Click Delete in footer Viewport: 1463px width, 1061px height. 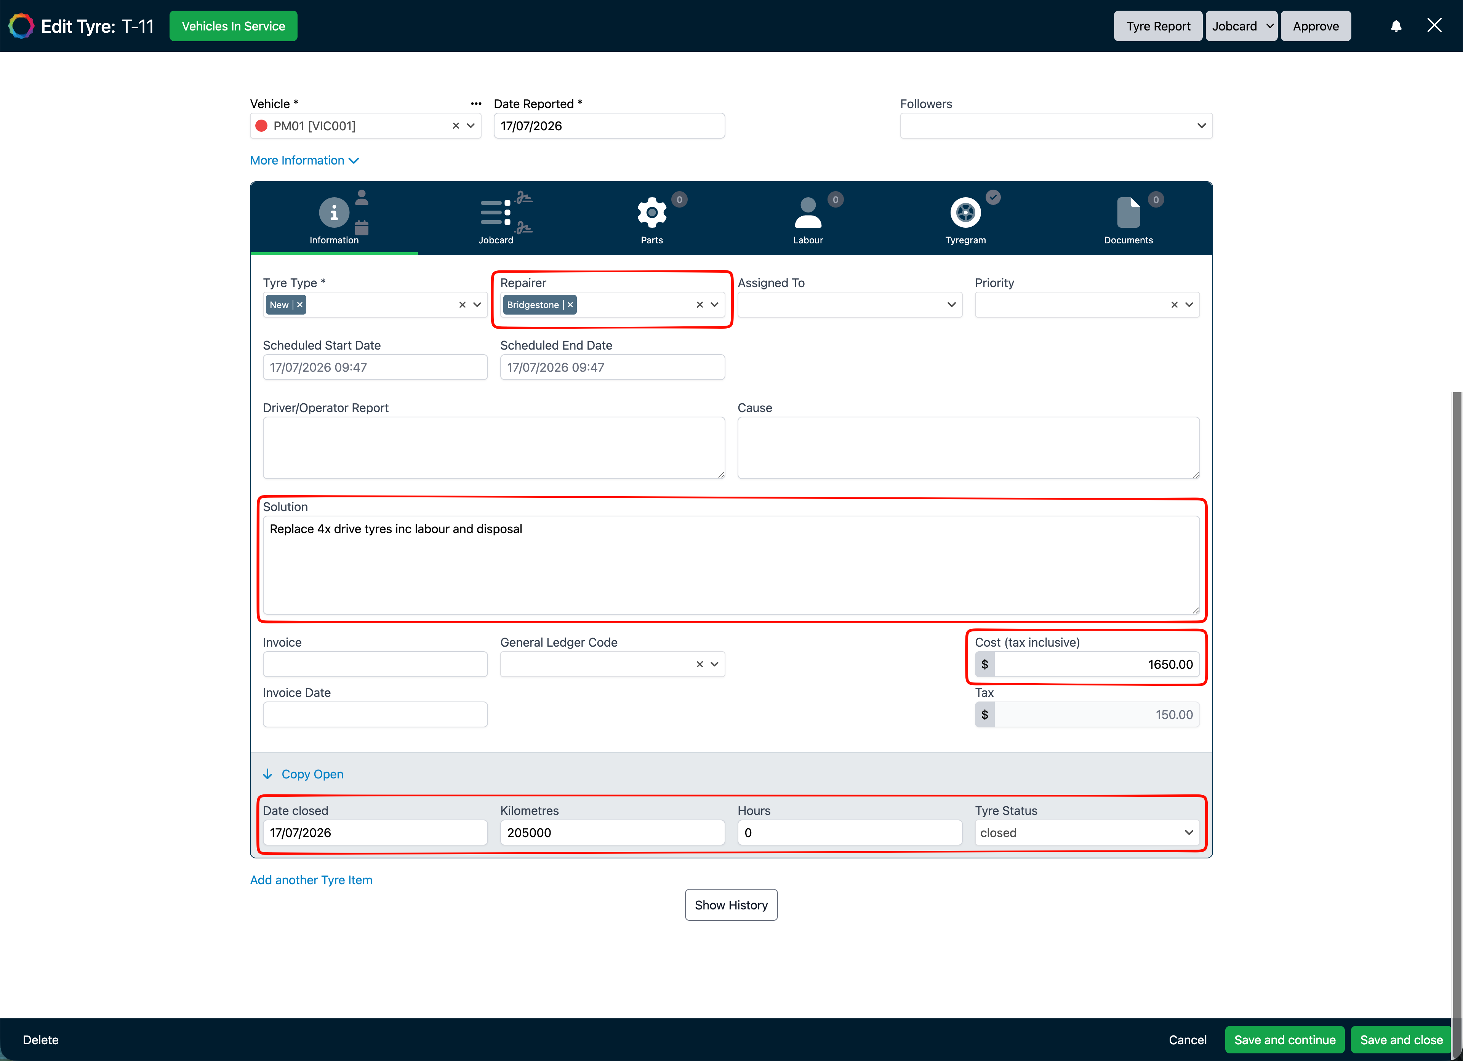pos(41,1040)
